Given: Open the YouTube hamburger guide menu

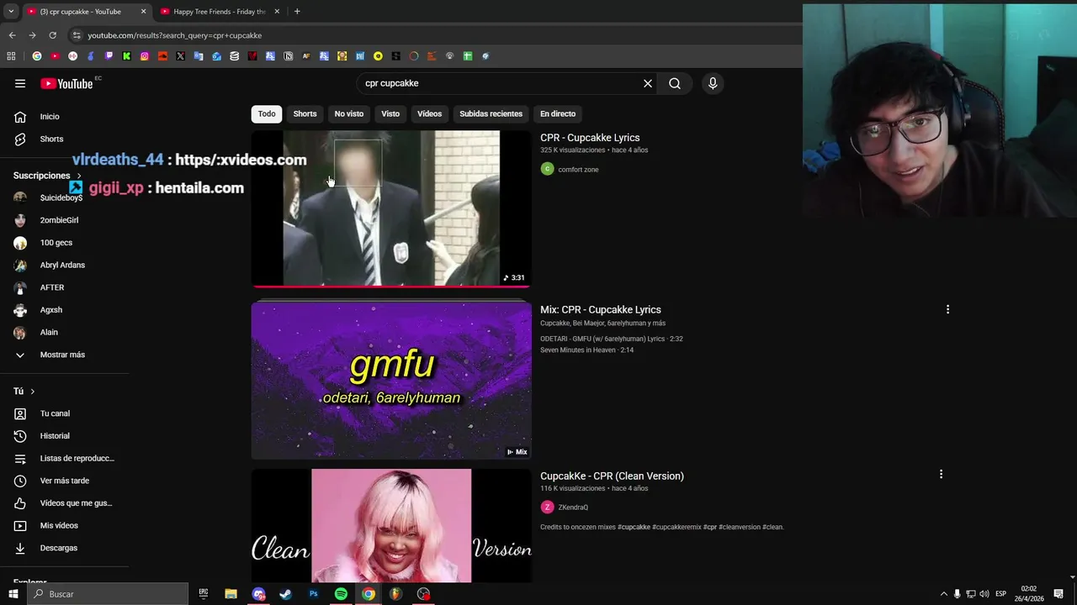Looking at the screenshot, I should click(20, 83).
